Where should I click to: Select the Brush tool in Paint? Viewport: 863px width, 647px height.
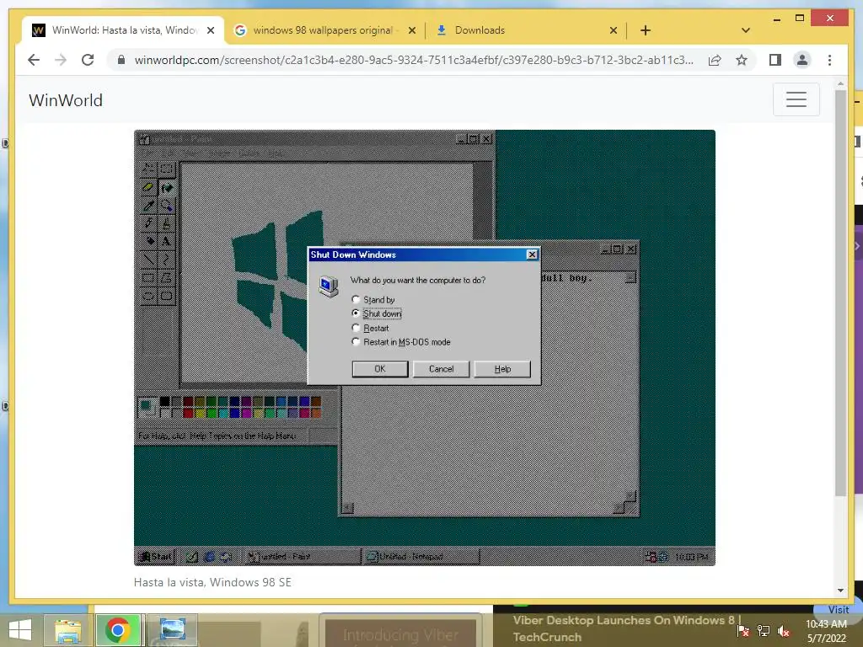166,223
